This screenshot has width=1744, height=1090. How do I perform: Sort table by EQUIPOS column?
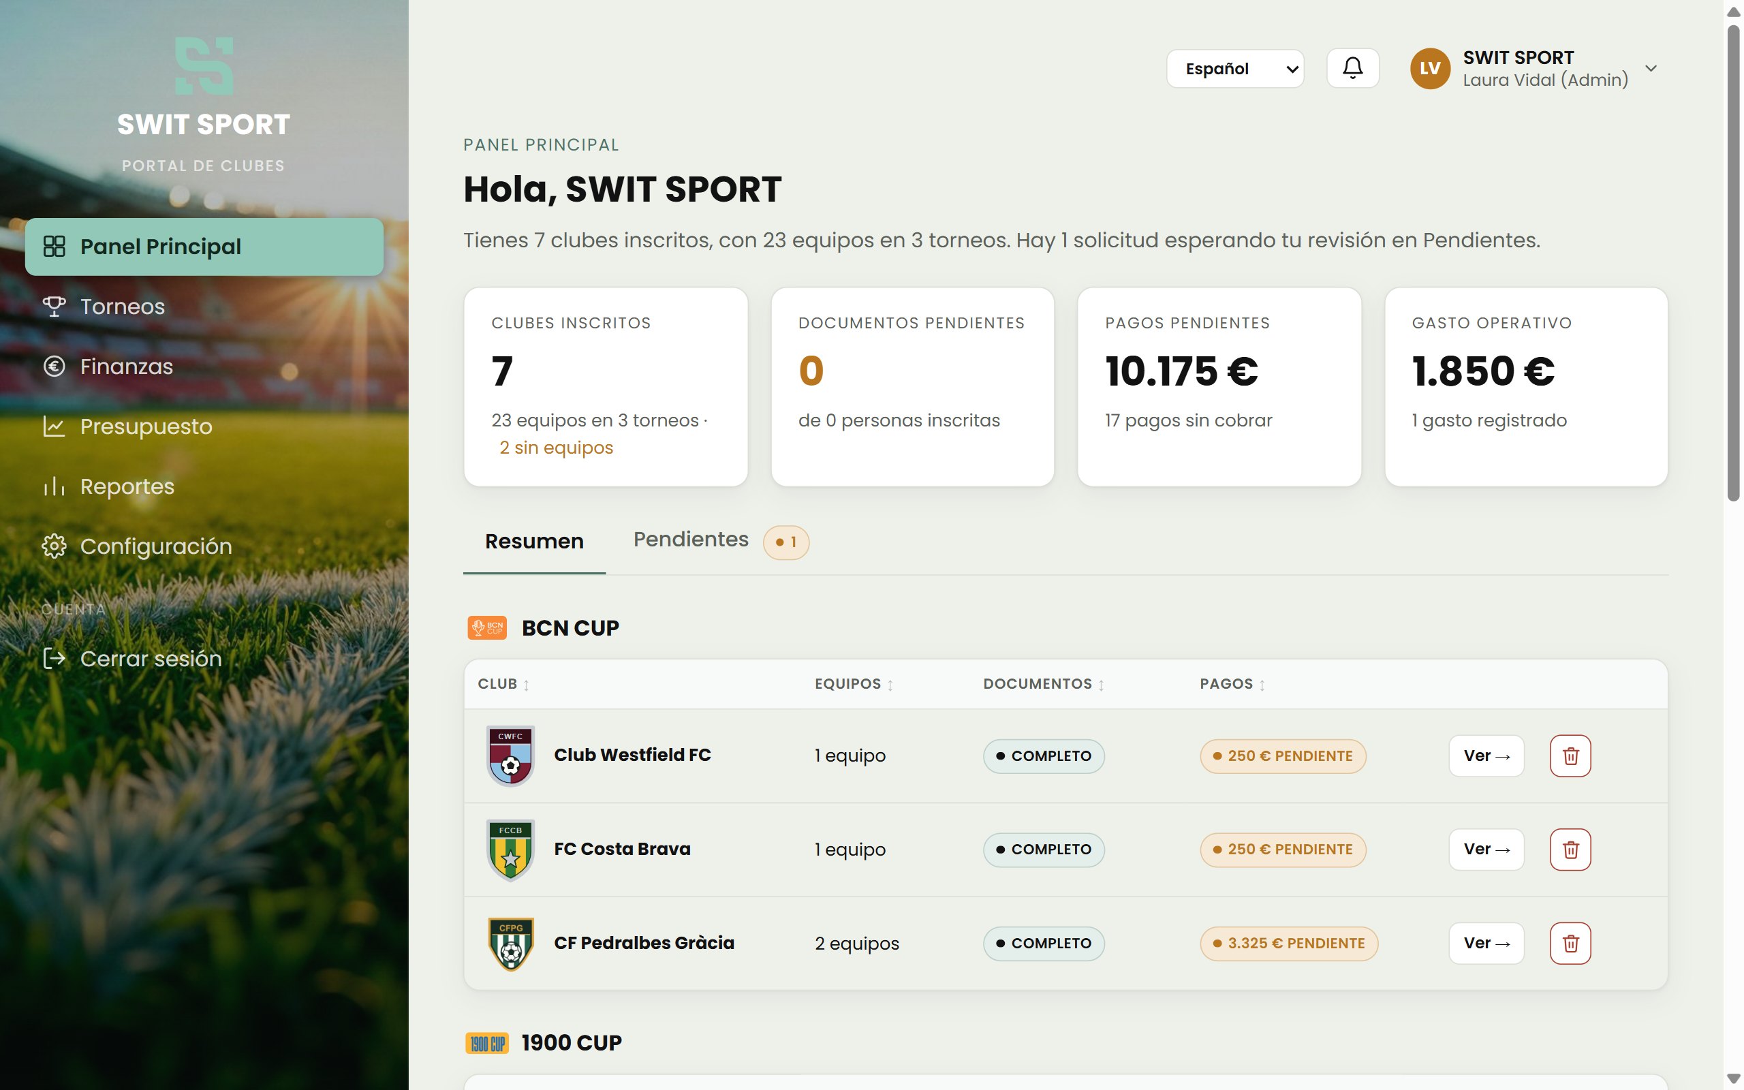click(x=854, y=683)
